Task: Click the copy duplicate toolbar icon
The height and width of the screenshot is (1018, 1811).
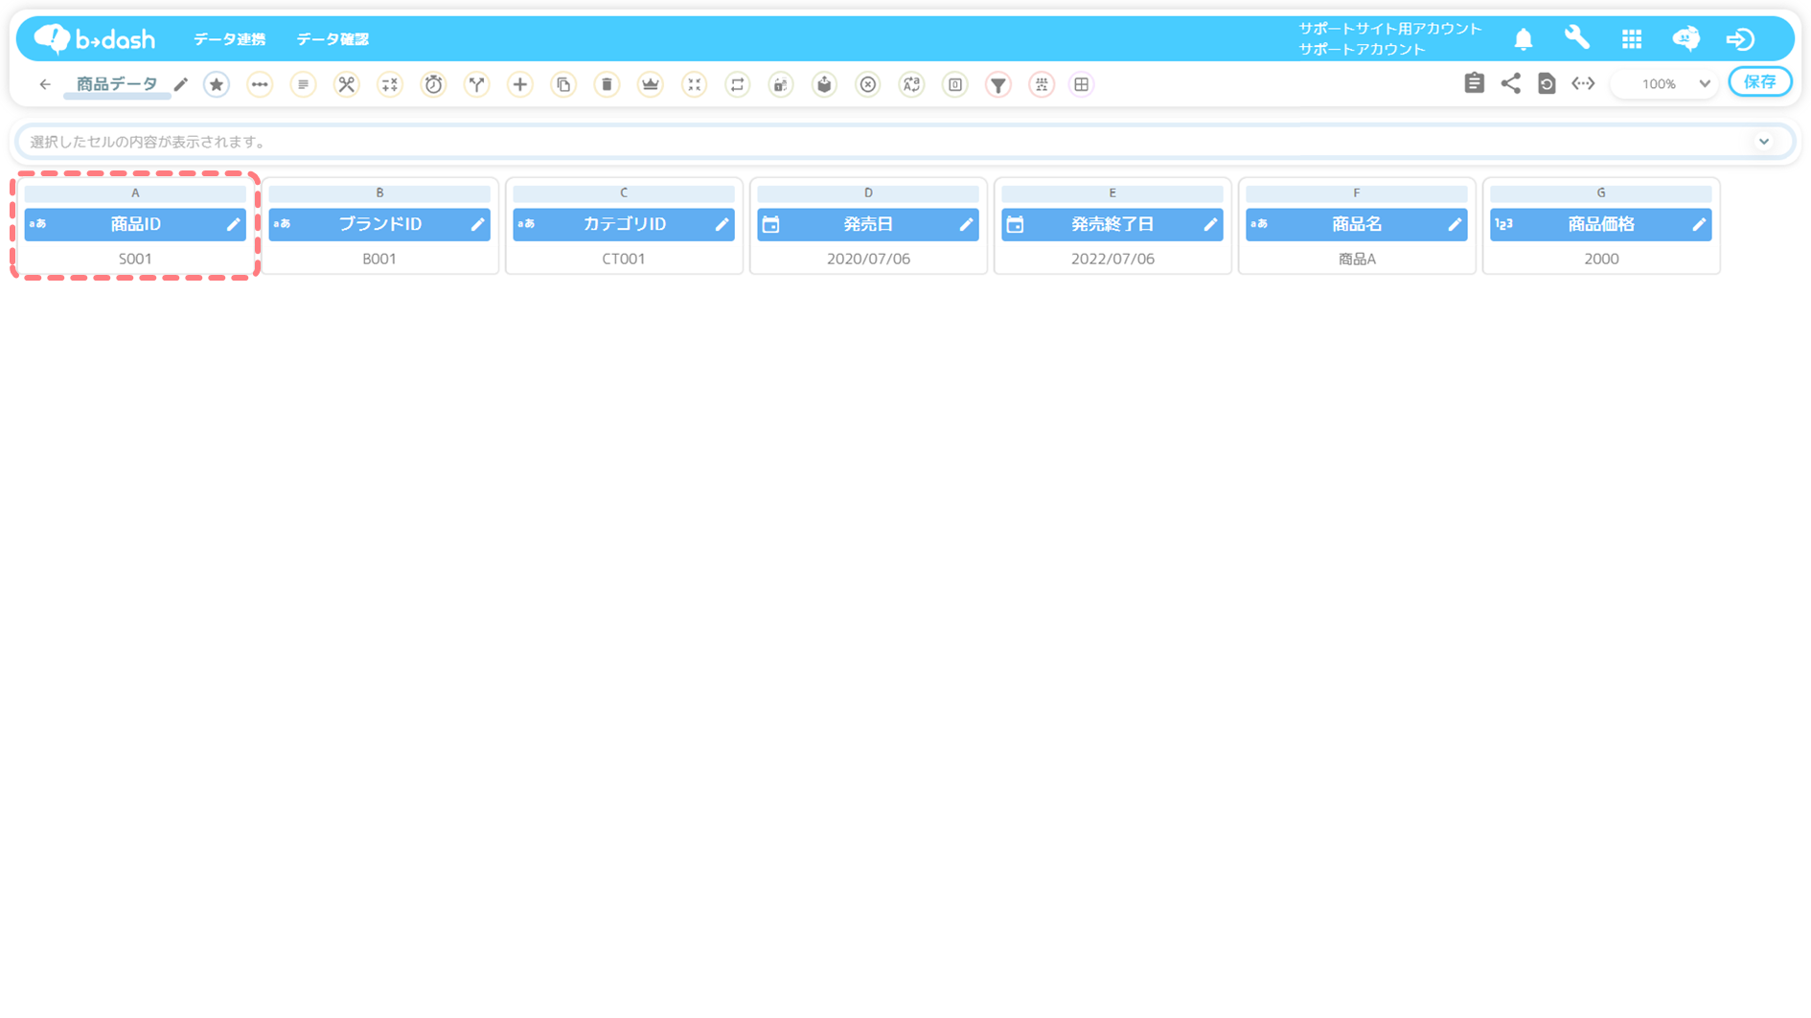Action: pyautogui.click(x=563, y=84)
